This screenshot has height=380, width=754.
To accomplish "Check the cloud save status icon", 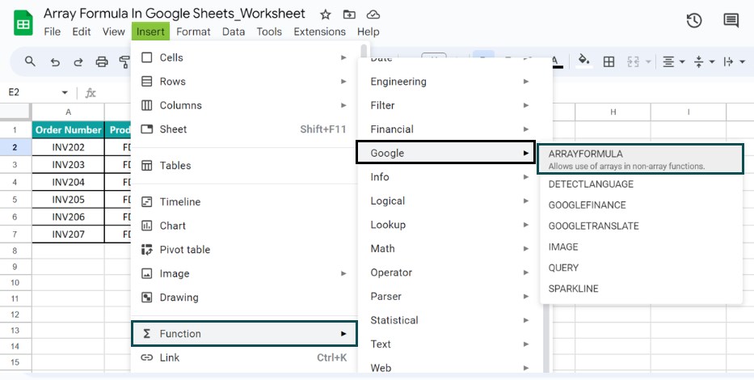I will 373,15.
